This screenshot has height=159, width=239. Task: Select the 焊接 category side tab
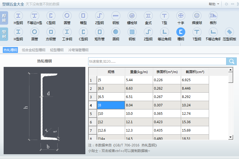pyautogui.click(x=4, y=18)
